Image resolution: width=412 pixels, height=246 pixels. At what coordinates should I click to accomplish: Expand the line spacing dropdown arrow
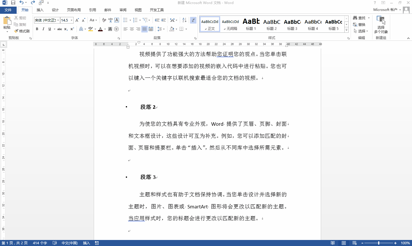point(164,29)
